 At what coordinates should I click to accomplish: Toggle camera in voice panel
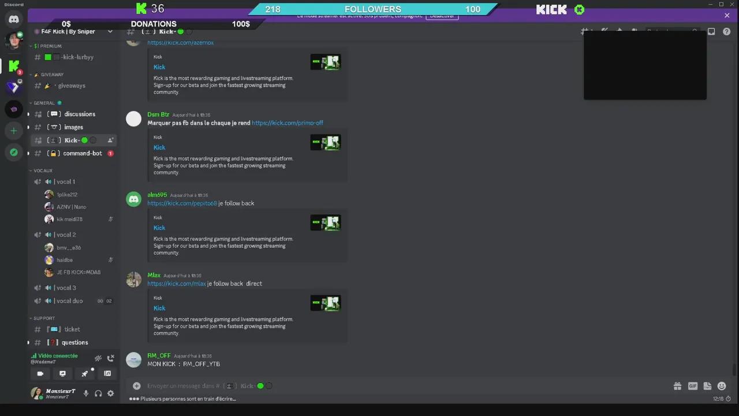tap(40, 374)
